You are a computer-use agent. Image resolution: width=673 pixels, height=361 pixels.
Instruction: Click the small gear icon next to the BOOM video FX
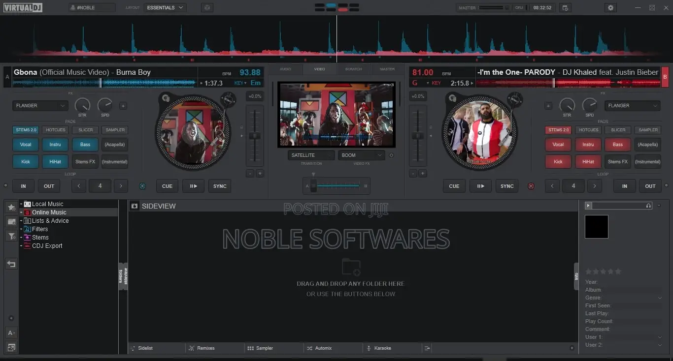[x=391, y=155]
